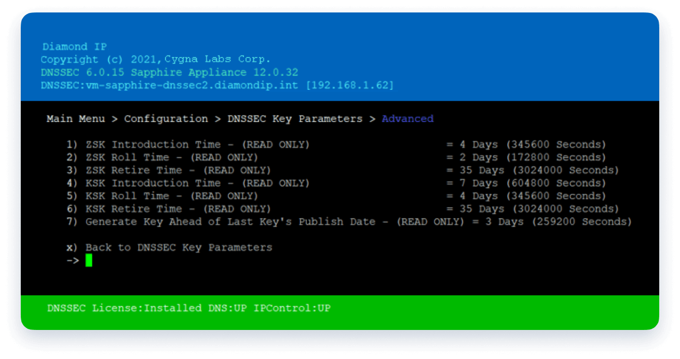Click the green command input cursor
This screenshot has width=680, height=359.
pos(88,260)
